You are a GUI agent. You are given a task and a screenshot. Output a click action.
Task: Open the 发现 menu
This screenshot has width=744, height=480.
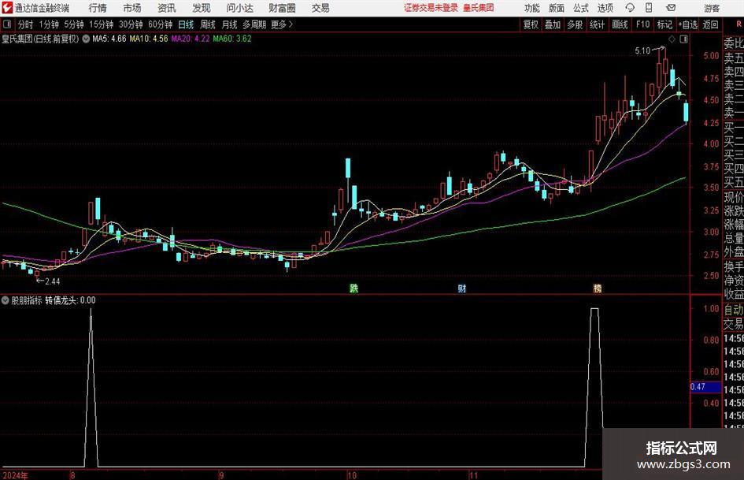[x=202, y=8]
